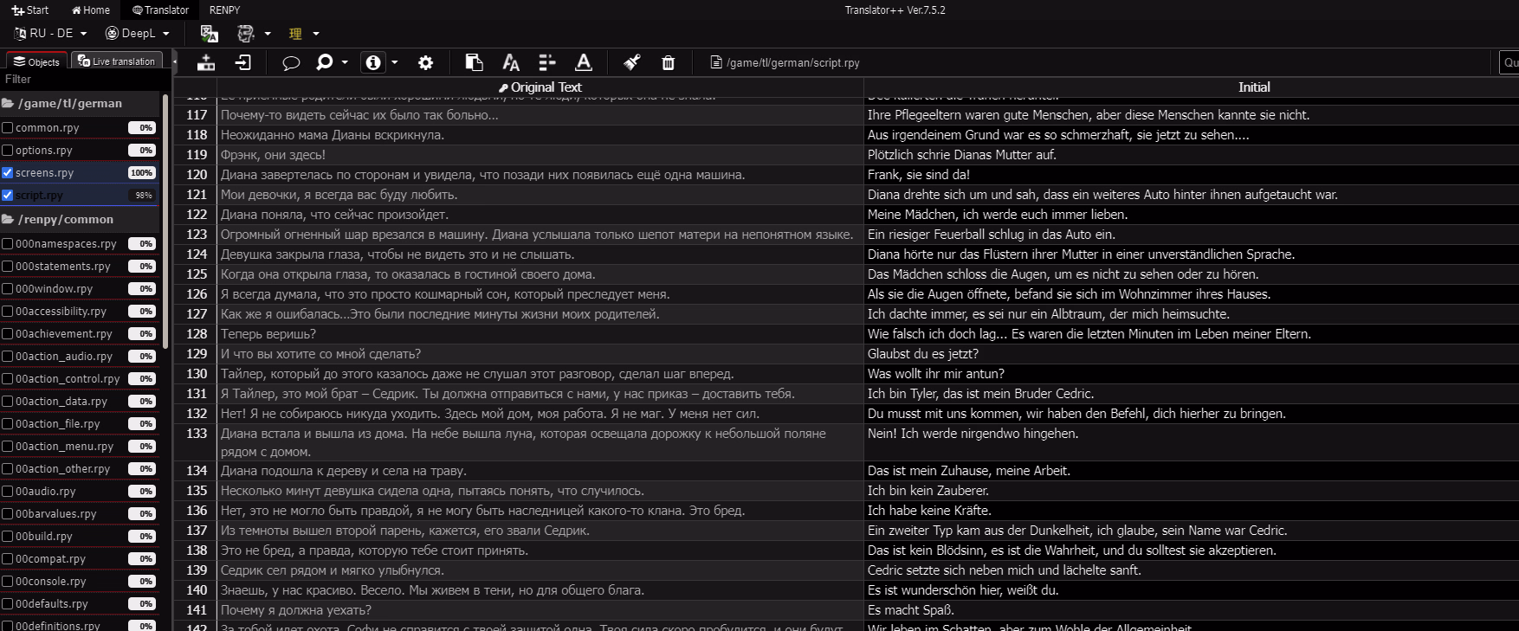Click the clipboard paste icon
Image resolution: width=1519 pixels, height=631 pixels.
(x=474, y=62)
